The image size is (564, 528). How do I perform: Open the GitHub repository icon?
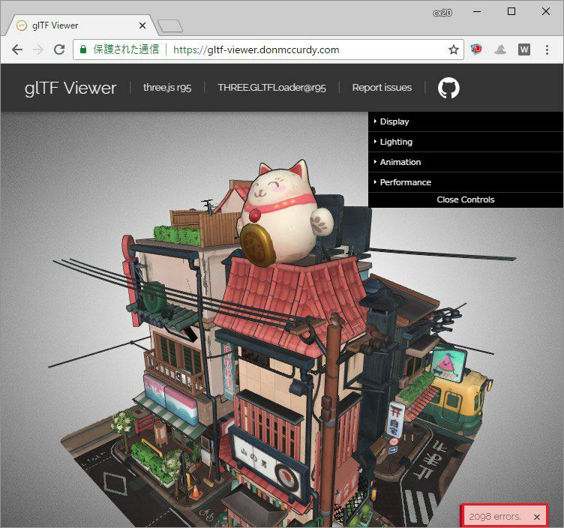click(x=448, y=88)
